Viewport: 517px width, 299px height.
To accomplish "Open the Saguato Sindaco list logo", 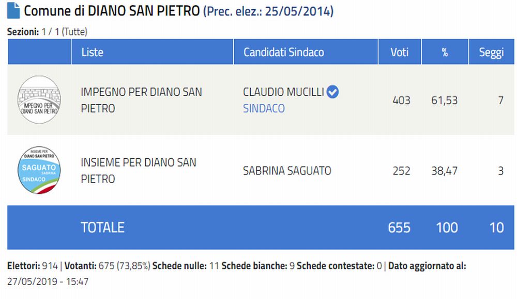I will point(39,170).
